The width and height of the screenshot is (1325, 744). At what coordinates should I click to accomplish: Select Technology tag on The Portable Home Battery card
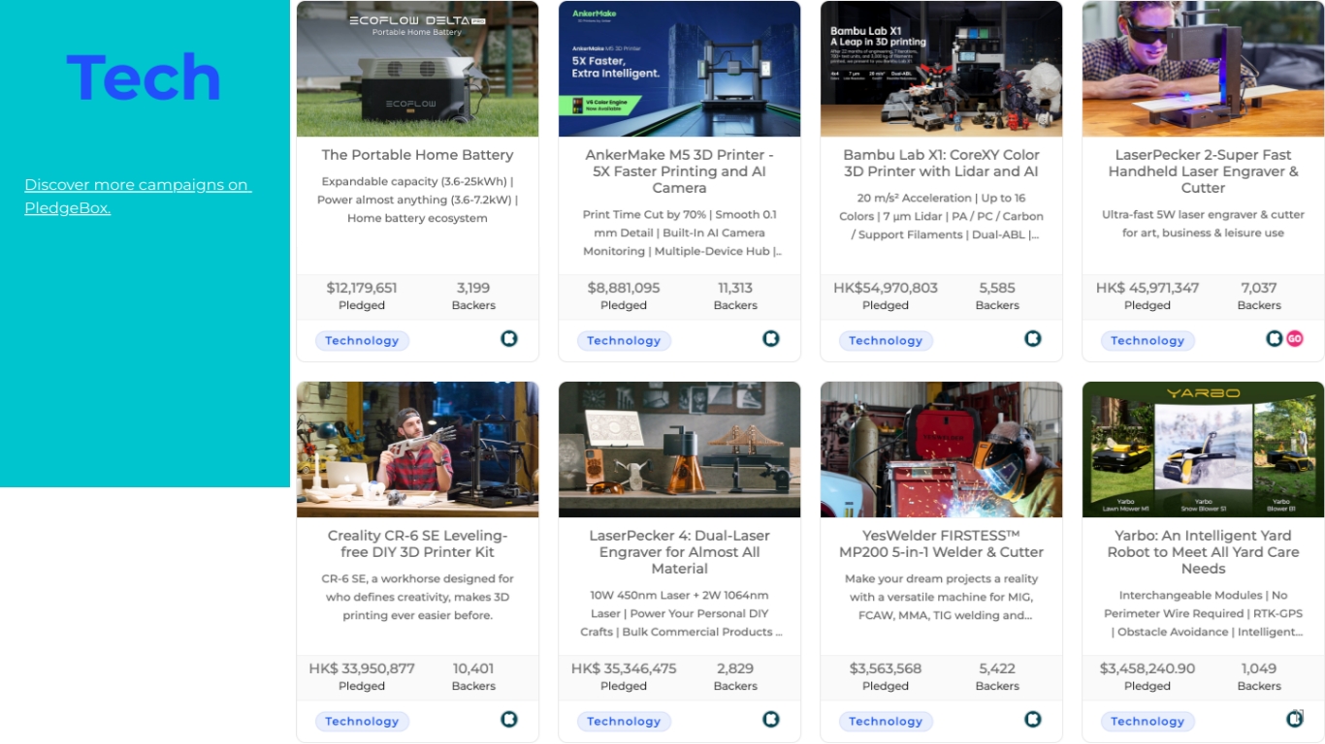(x=362, y=341)
